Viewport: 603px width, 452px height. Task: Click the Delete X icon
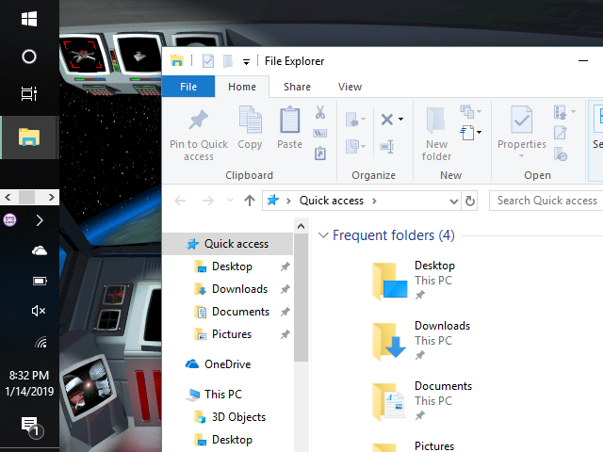[x=387, y=120]
